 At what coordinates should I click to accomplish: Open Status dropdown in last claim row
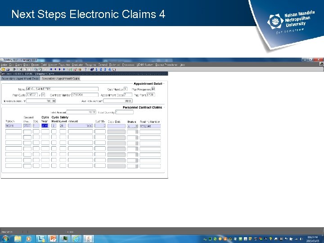click(x=137, y=166)
